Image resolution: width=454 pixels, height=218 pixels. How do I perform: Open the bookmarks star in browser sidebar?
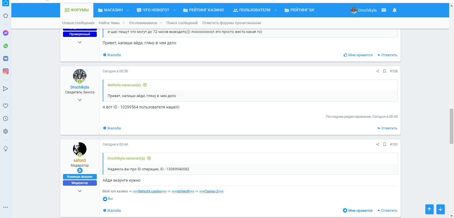click(x=6, y=16)
